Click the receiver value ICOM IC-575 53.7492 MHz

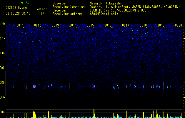click(x=118, y=10)
